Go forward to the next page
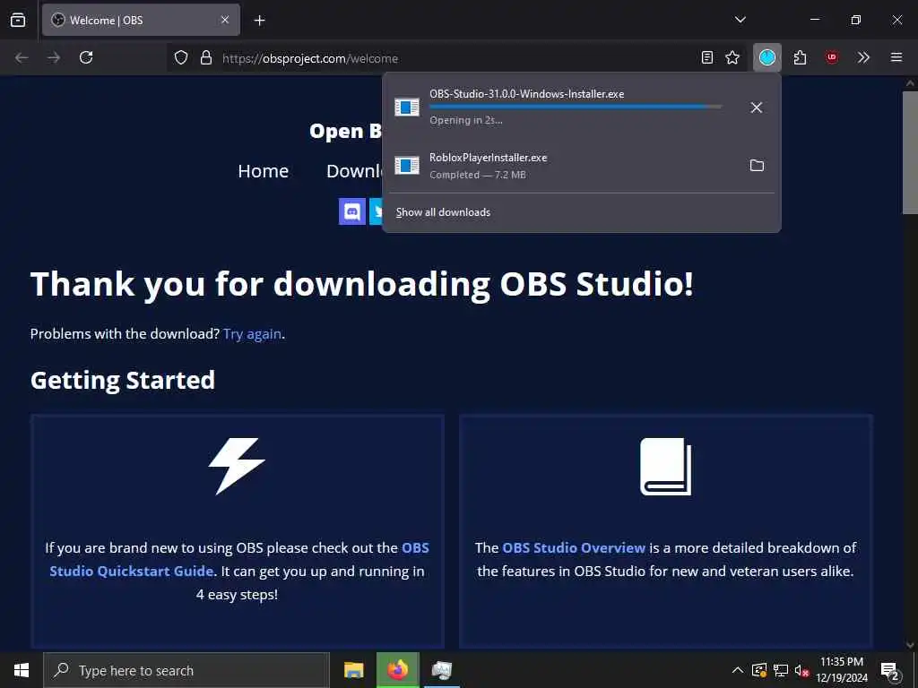 coord(54,57)
